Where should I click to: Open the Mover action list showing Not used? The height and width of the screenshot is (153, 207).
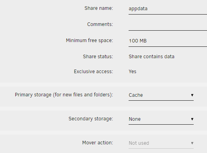point(161,143)
